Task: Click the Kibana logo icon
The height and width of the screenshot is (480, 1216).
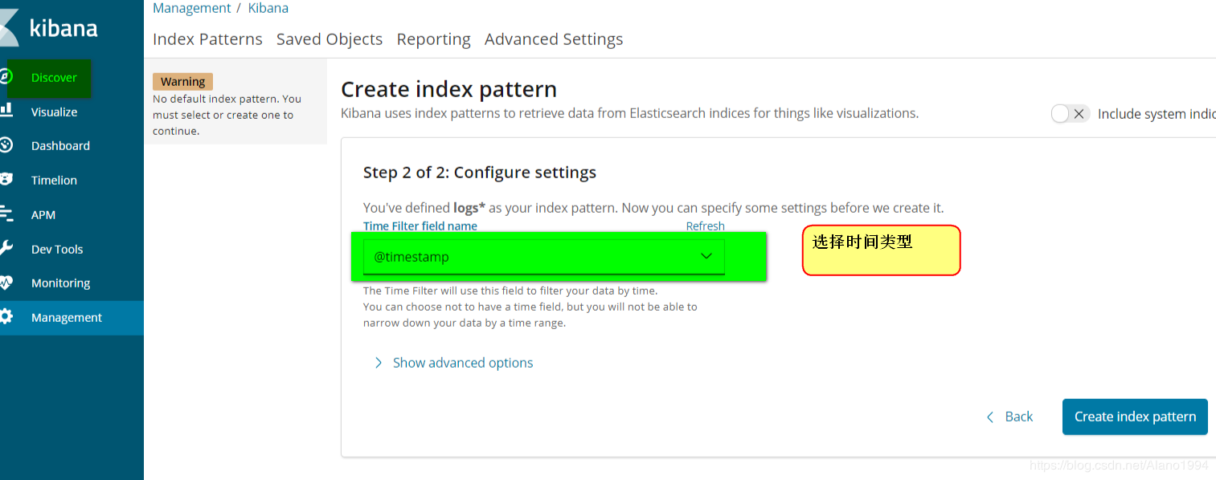Action: [x=8, y=28]
